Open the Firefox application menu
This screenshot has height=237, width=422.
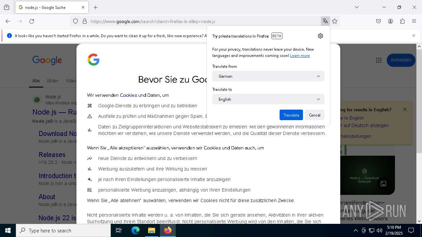click(x=414, y=21)
